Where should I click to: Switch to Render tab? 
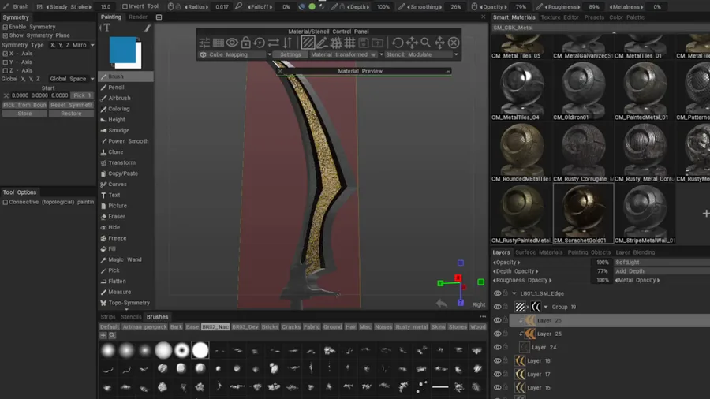click(137, 17)
